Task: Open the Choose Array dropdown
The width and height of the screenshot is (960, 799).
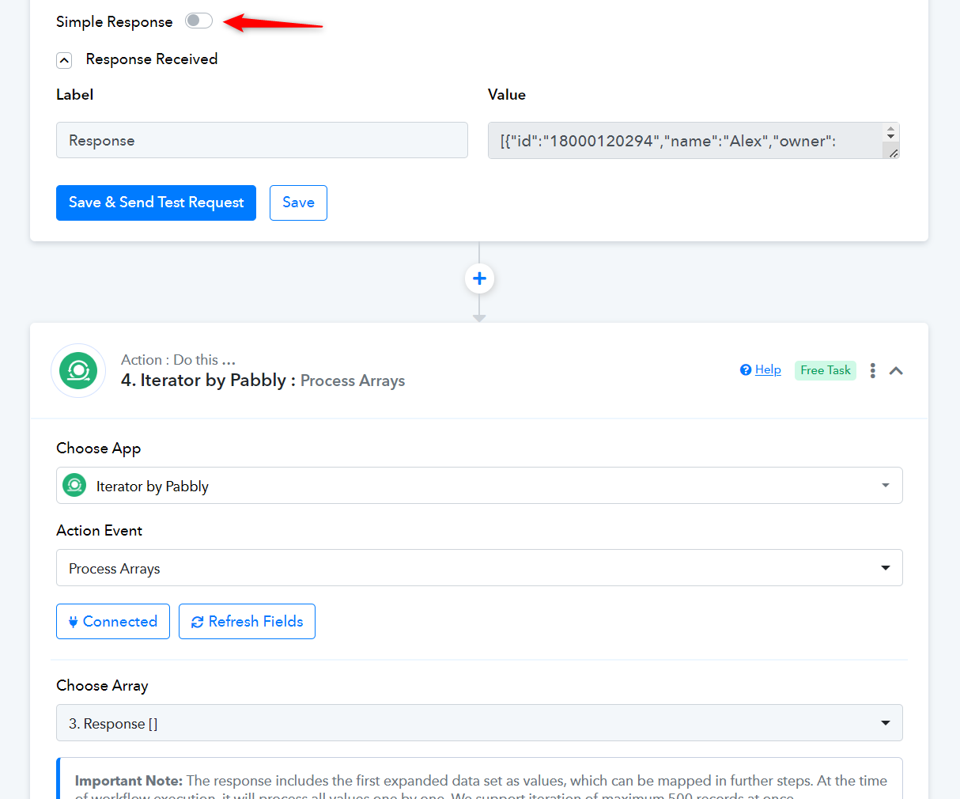Action: (x=479, y=722)
